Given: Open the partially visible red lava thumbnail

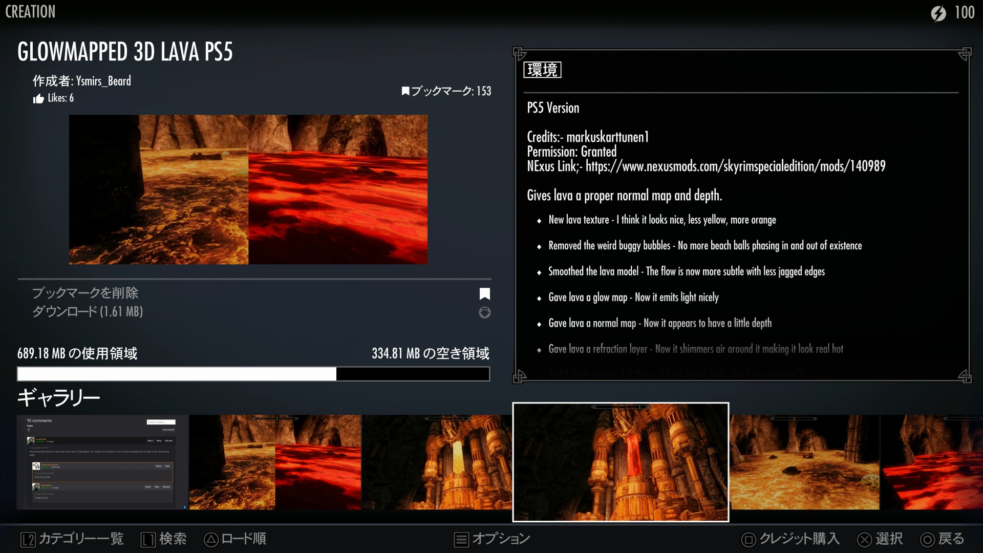Looking at the screenshot, I should (x=932, y=462).
